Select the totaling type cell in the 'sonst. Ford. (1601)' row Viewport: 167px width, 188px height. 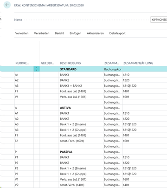coord(113,141)
